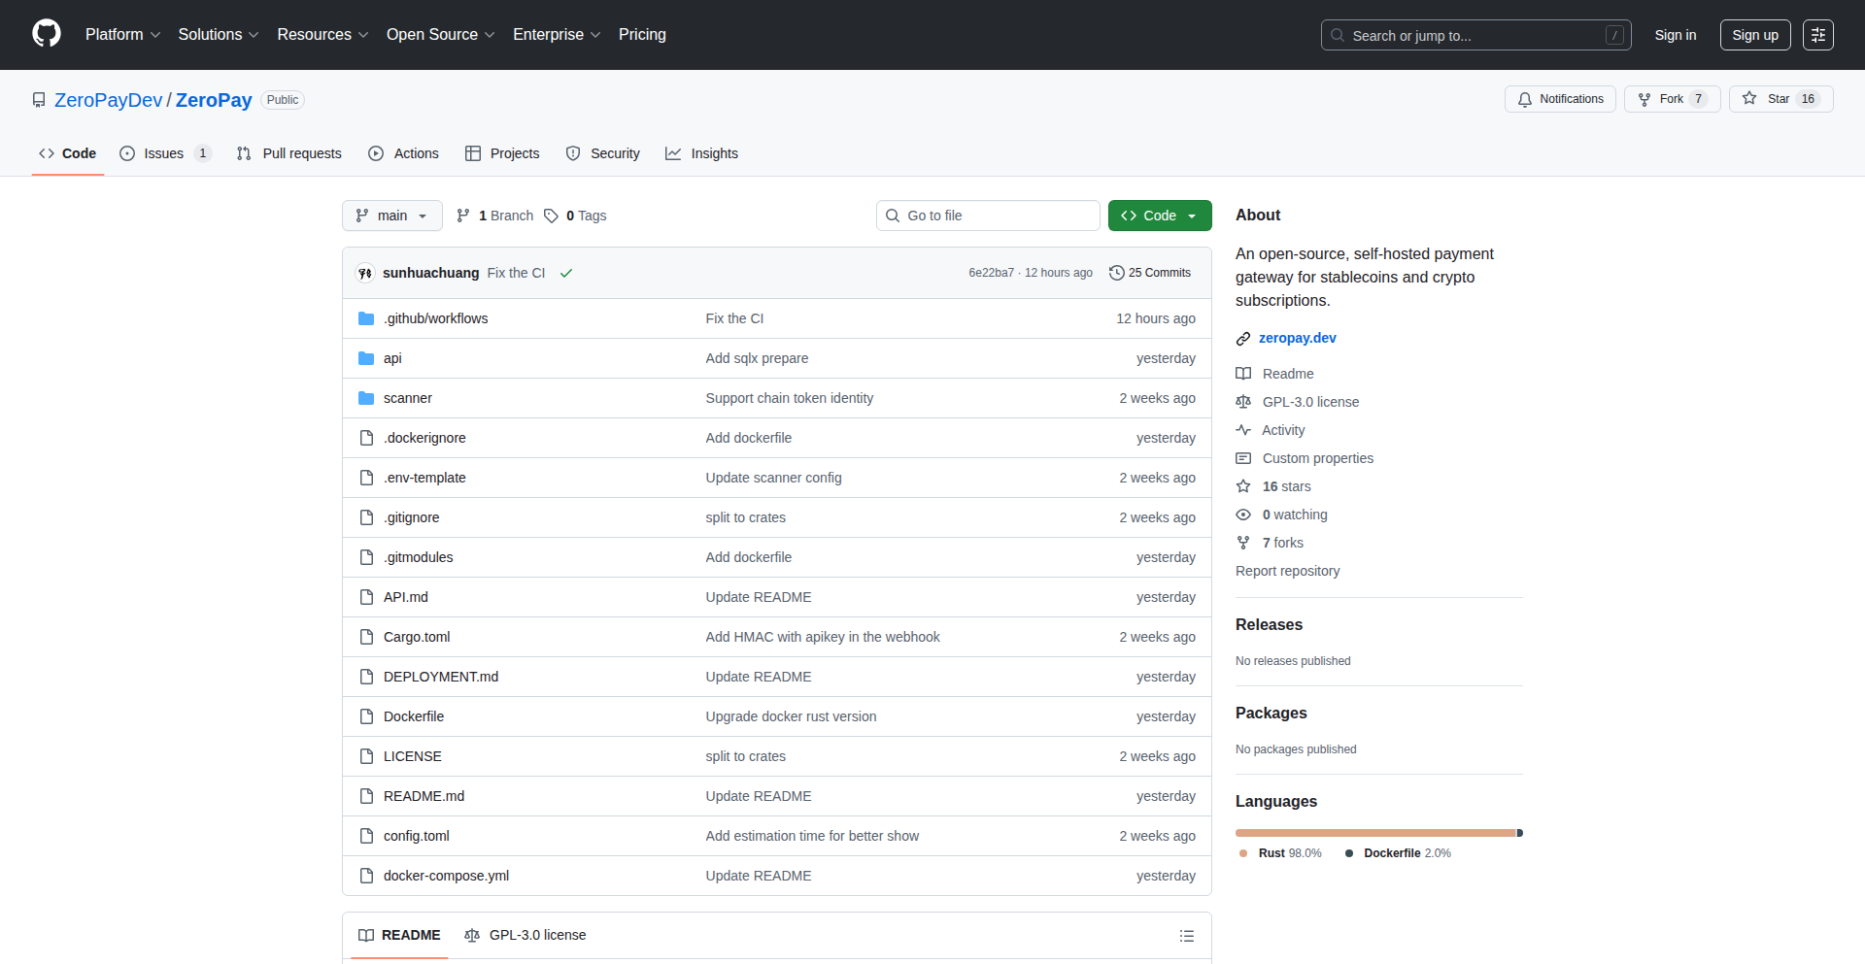Click the Sign in link
1865x964 pixels.
click(1676, 35)
